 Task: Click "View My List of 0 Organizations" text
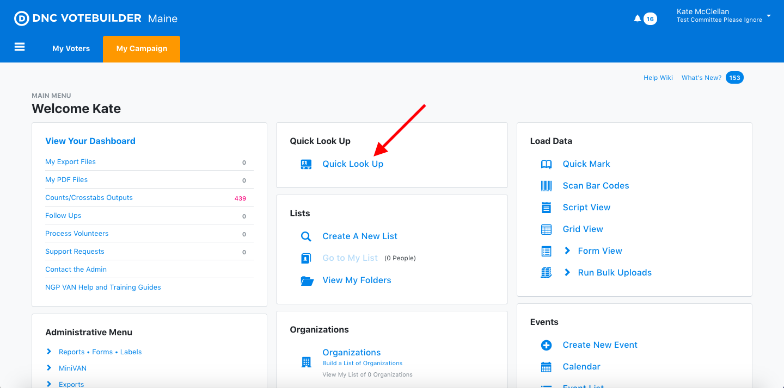click(x=367, y=374)
